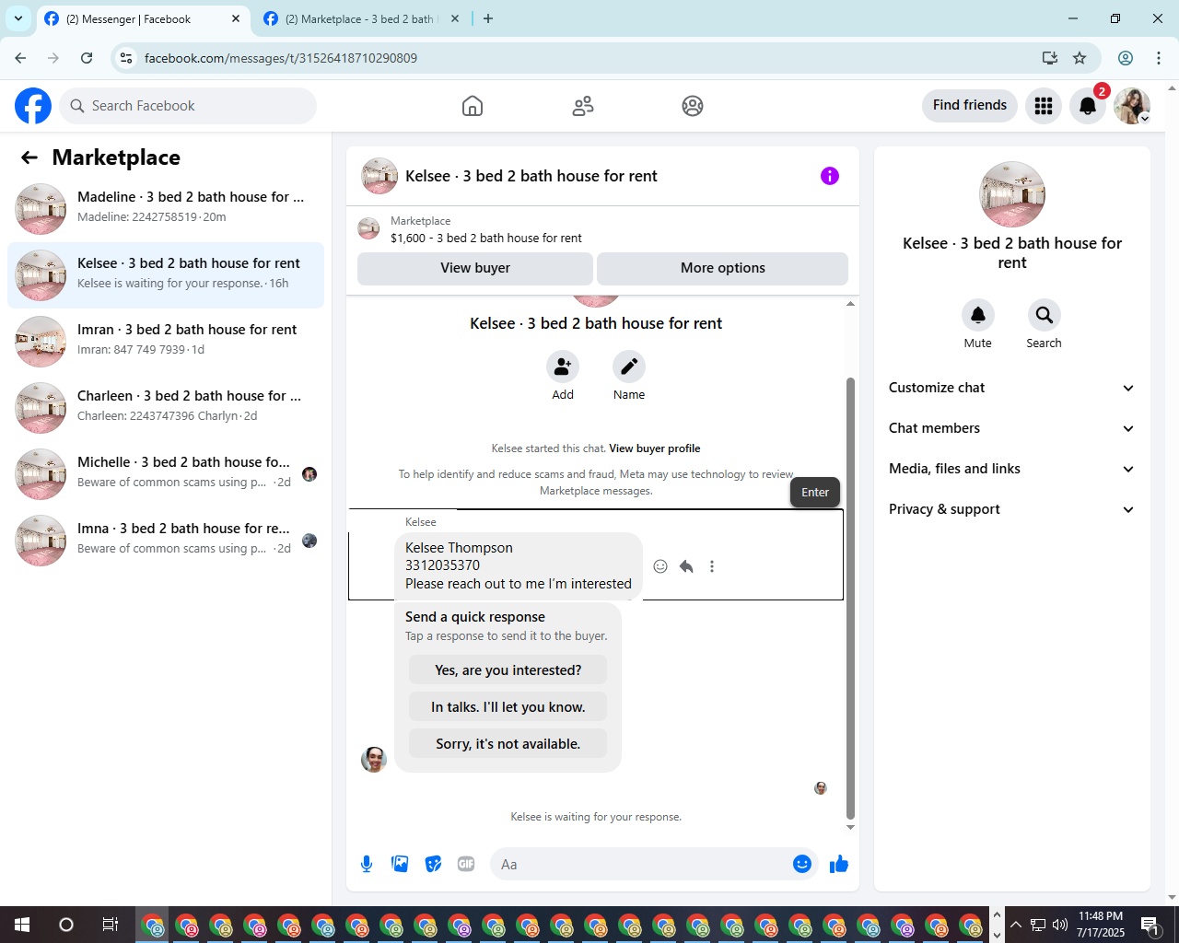Open the emoji picker in message box
This screenshot has height=943, width=1179.
click(802, 864)
